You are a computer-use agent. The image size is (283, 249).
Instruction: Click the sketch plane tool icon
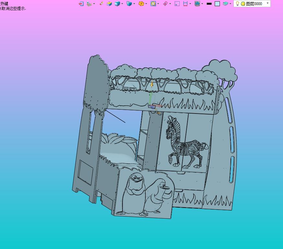tap(89, 4)
